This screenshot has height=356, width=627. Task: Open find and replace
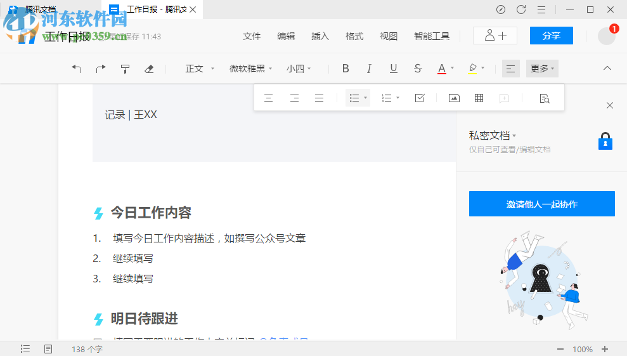point(545,98)
